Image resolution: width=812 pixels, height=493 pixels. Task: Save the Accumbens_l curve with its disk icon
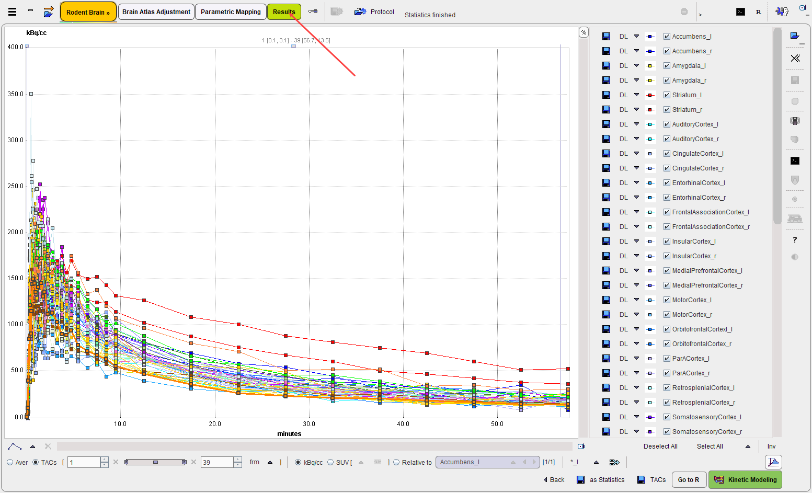tap(606, 36)
